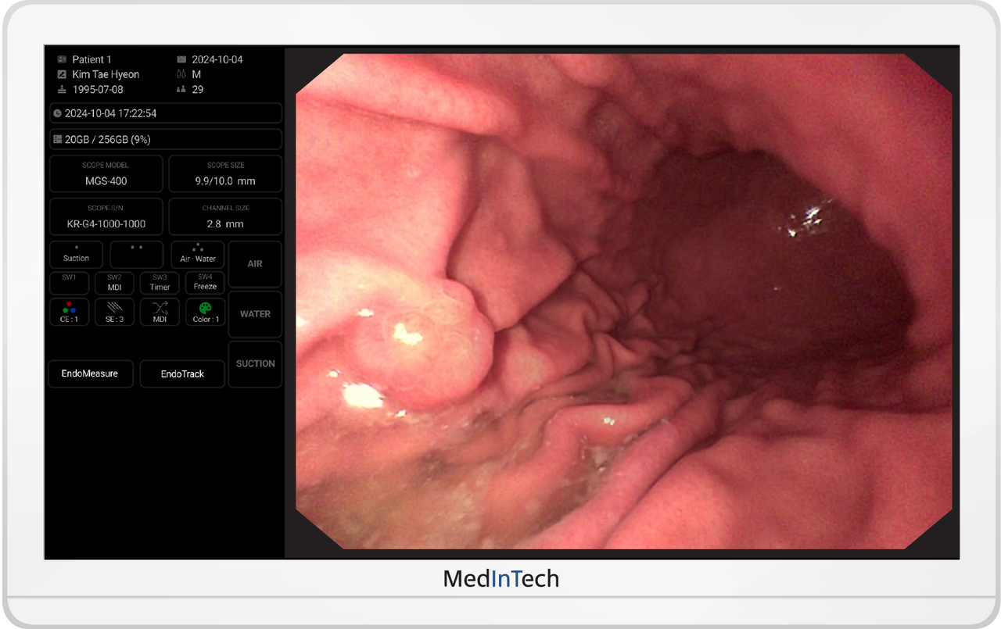The height and width of the screenshot is (629, 1001).
Task: Click the patient ID card icon
Action: coord(62,59)
